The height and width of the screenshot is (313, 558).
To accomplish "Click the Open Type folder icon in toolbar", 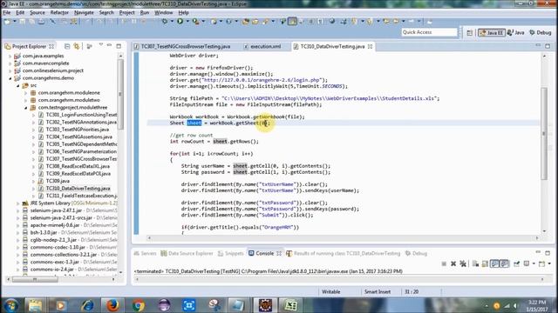I will pyautogui.click(x=246, y=22).
